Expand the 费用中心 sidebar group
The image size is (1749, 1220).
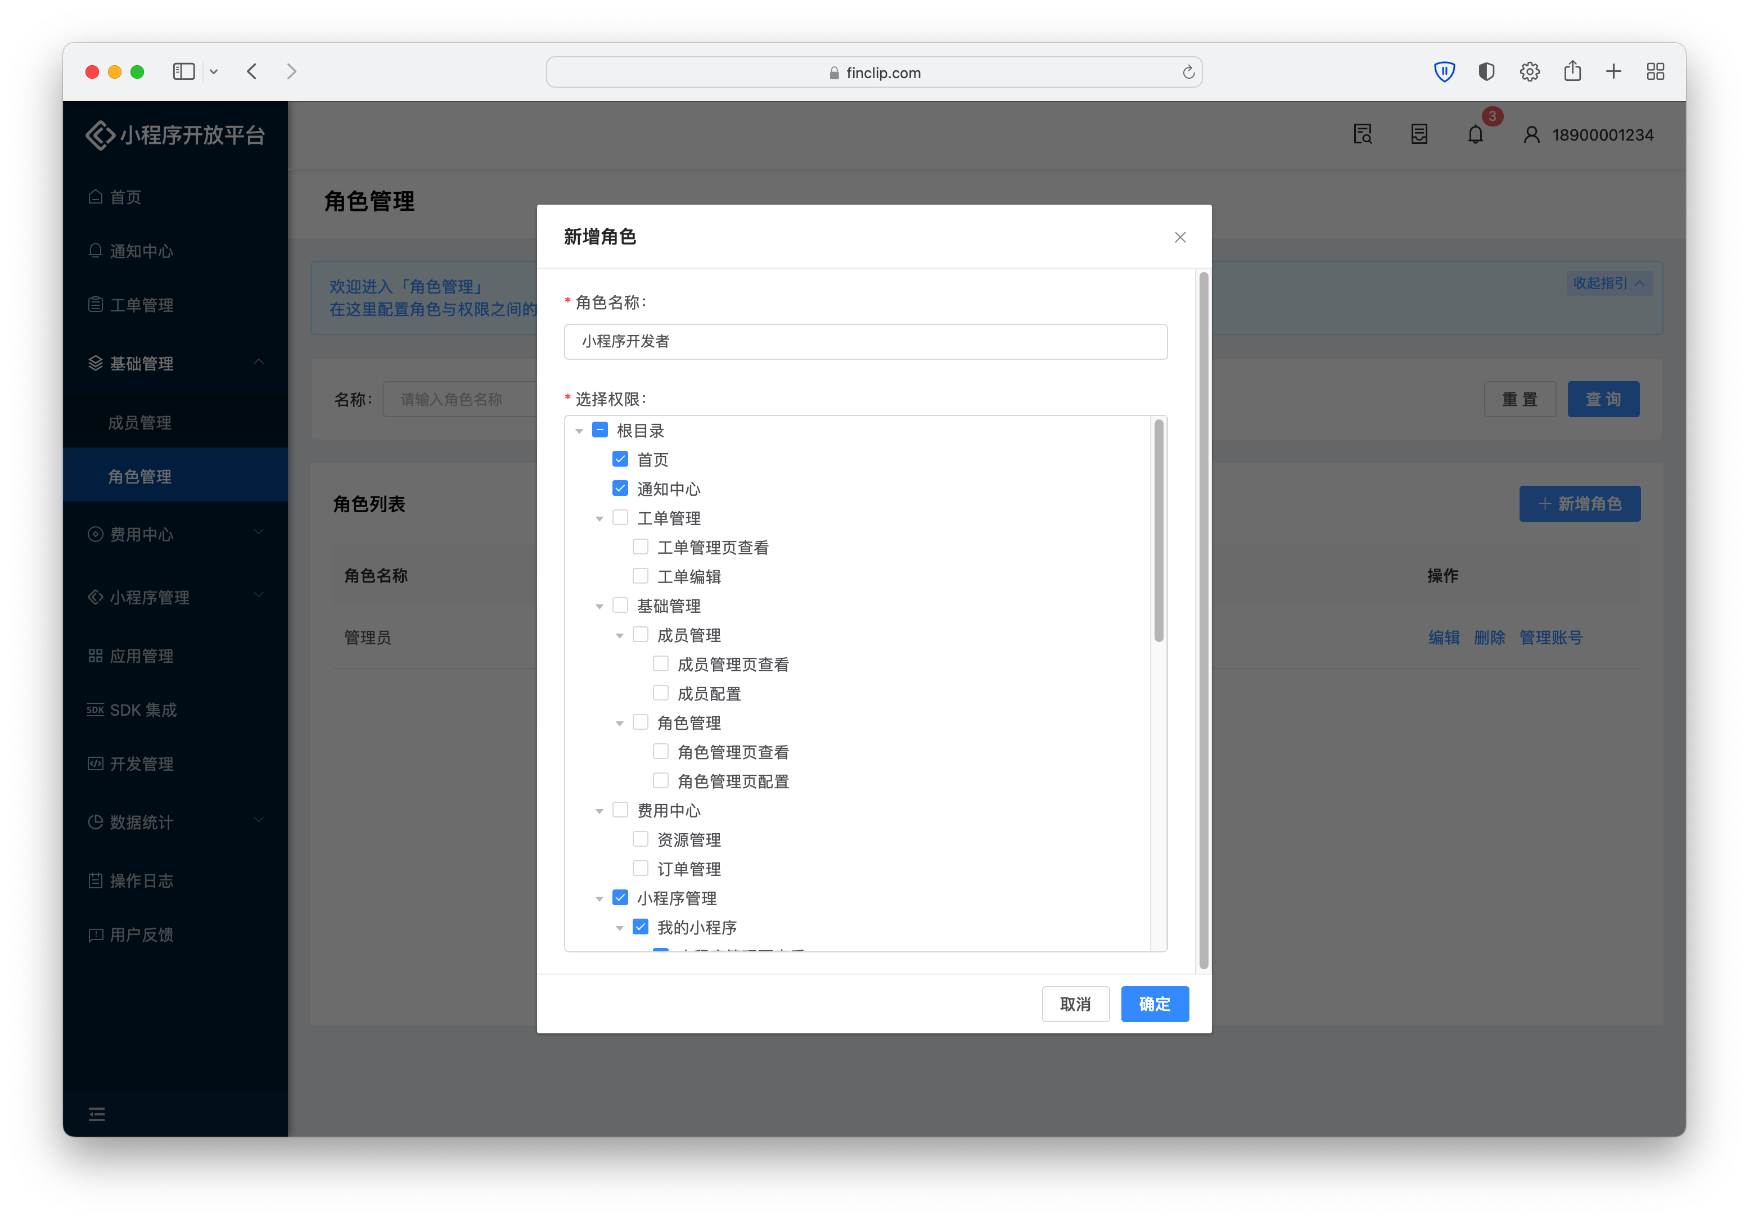pos(175,535)
